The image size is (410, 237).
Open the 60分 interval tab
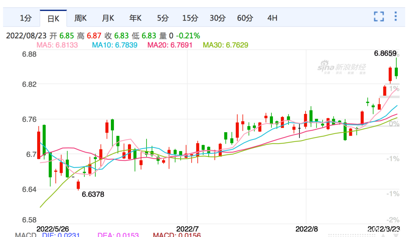[245, 18]
